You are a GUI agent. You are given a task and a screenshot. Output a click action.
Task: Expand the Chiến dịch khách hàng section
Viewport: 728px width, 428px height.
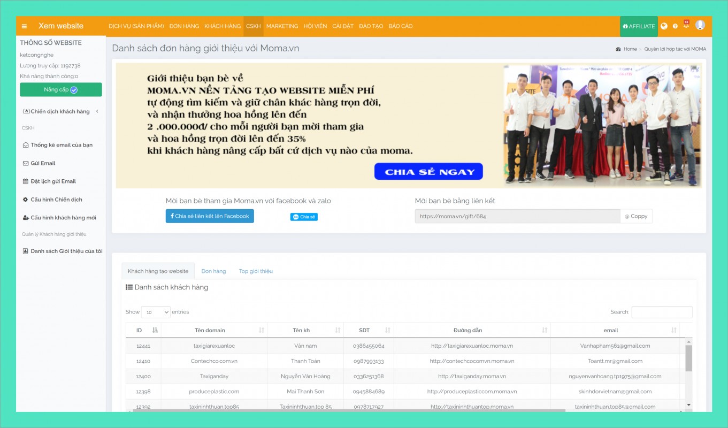[60, 111]
